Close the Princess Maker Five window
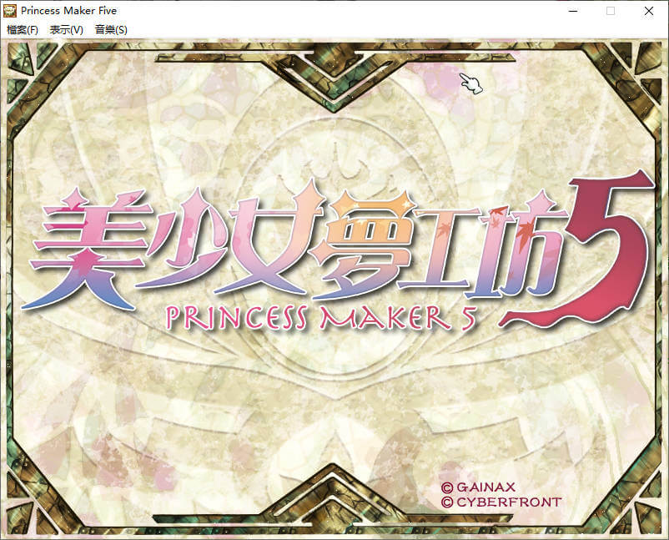Screen dimensions: 669x540 (x=649, y=11)
